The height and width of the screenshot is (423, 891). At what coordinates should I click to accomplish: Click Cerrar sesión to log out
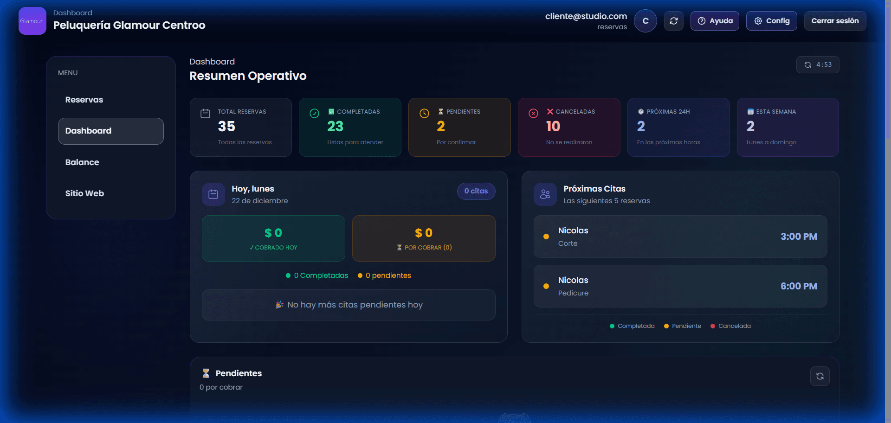coord(835,21)
